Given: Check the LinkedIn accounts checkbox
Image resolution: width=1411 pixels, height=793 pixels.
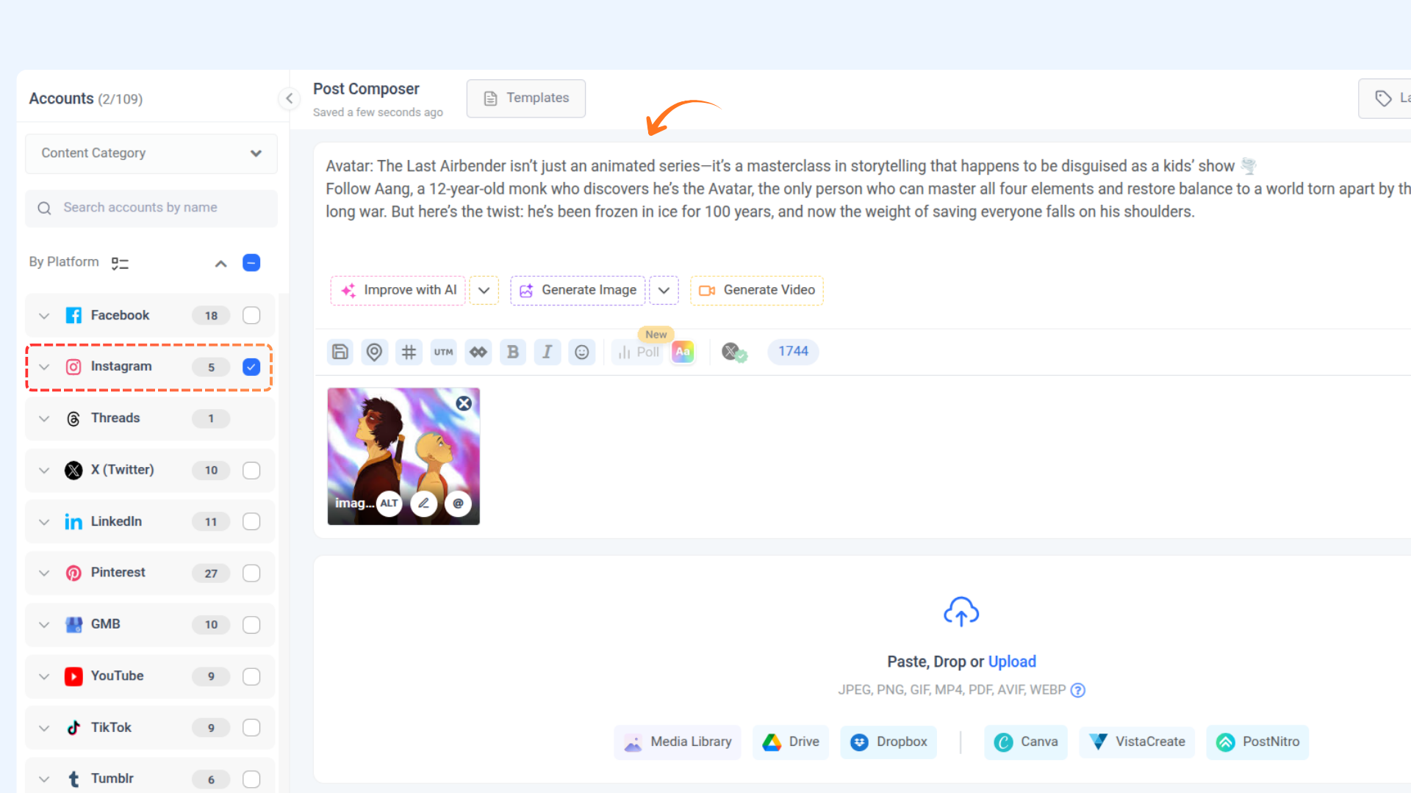Looking at the screenshot, I should (251, 521).
